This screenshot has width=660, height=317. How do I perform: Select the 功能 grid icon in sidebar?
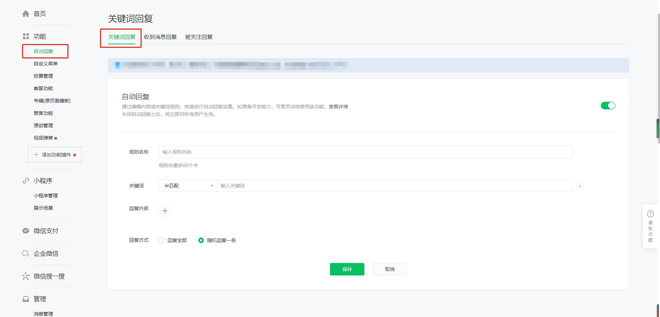tap(26, 36)
